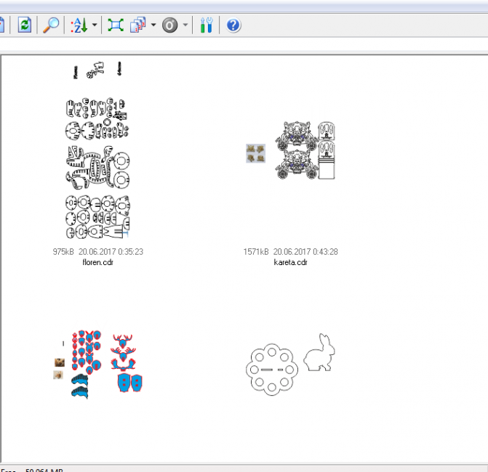Click the floren.cdr size and date info

[x=97, y=252]
